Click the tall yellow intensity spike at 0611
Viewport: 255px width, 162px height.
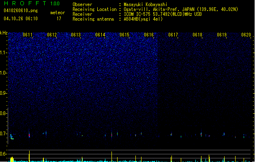coord(29,156)
